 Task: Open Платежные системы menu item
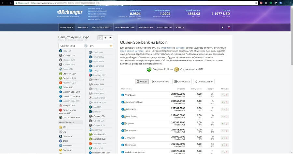click(125, 27)
